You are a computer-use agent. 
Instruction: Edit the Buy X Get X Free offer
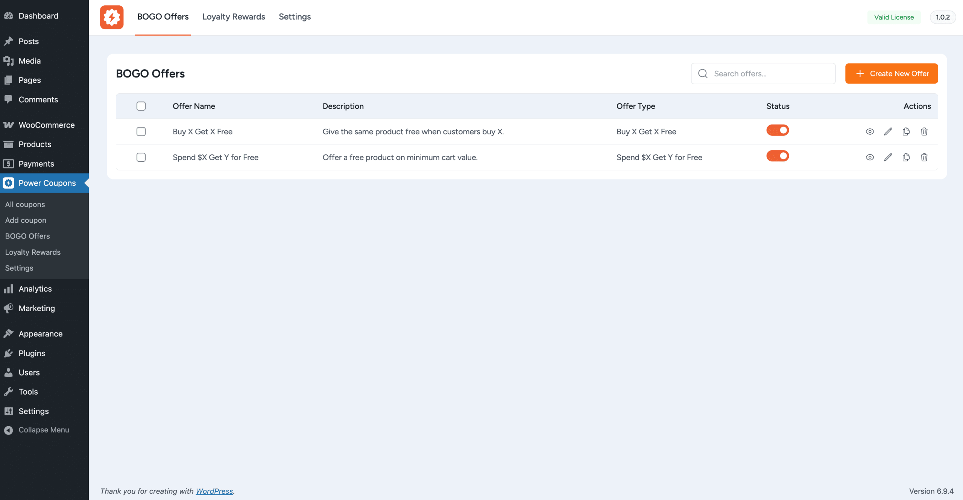click(x=888, y=131)
